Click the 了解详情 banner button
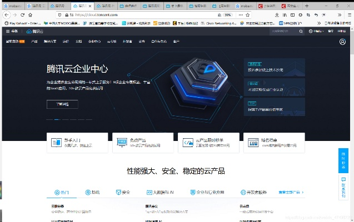354x222 pixels. (x=62, y=104)
